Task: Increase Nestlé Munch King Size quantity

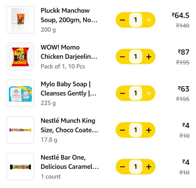Action: [148, 130]
